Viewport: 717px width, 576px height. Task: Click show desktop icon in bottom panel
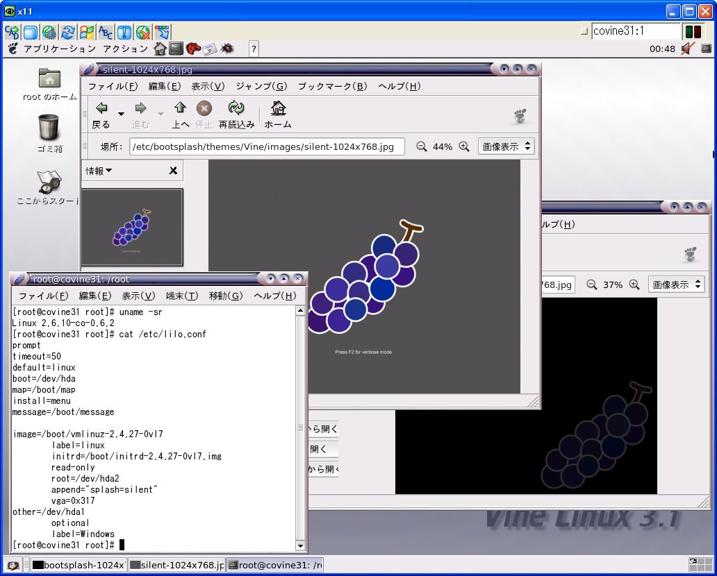(13, 566)
